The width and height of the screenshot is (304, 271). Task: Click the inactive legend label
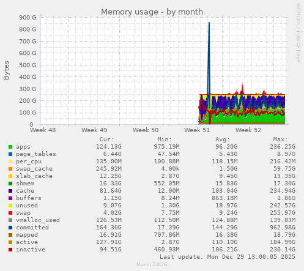point(31,250)
